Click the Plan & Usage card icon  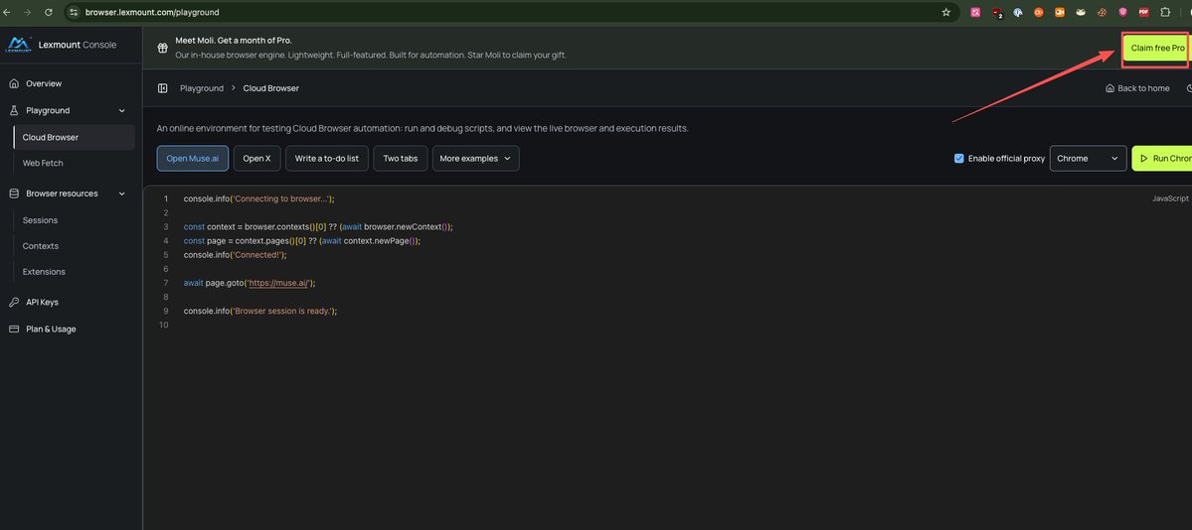(14, 330)
